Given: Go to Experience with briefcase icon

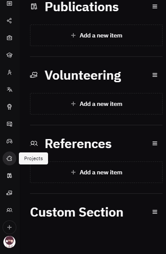Looking at the screenshot, I should (x=9, y=38).
